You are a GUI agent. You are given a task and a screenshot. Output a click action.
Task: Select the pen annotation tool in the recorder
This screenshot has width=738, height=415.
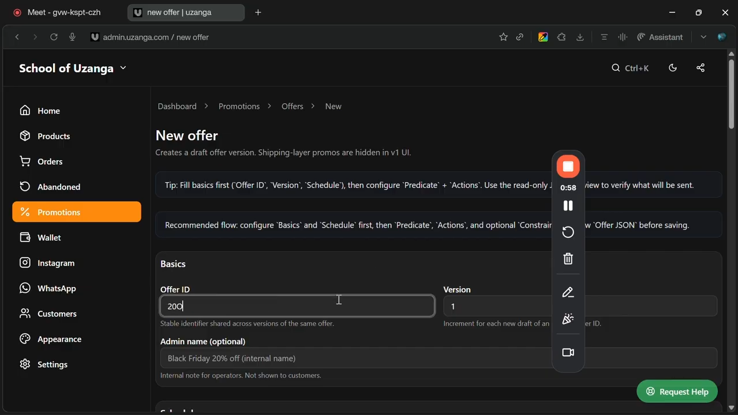(x=568, y=293)
